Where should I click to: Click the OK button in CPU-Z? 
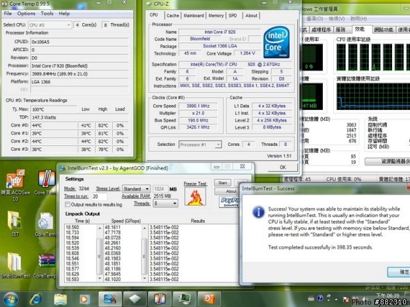(283, 167)
